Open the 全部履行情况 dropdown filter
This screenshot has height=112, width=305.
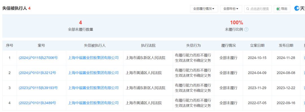pos(204,9)
